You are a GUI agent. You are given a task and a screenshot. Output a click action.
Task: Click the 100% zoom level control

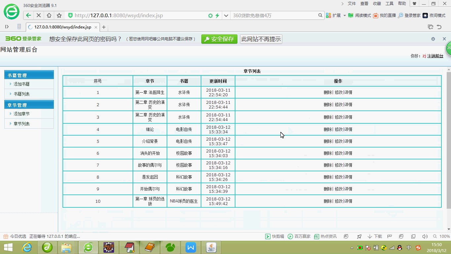(x=441, y=236)
